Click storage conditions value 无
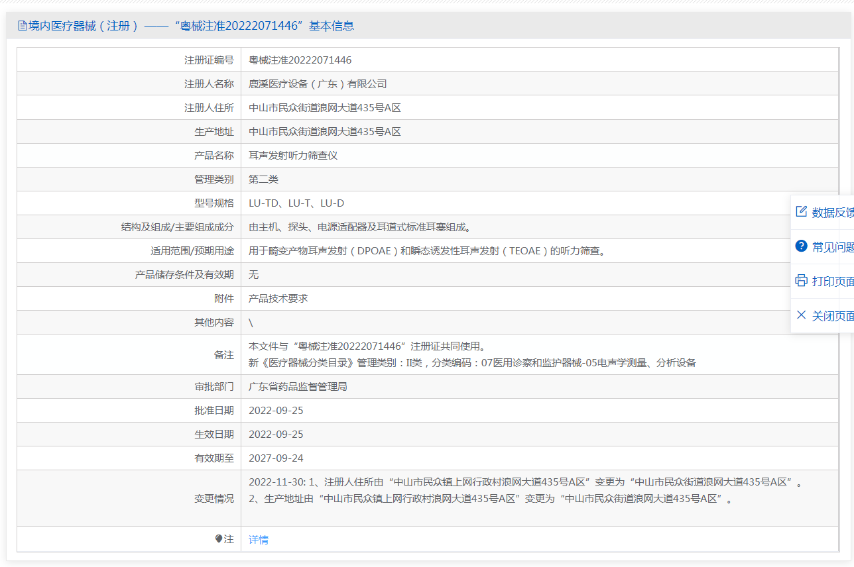Screen dimensions: 854x567 point(253,275)
